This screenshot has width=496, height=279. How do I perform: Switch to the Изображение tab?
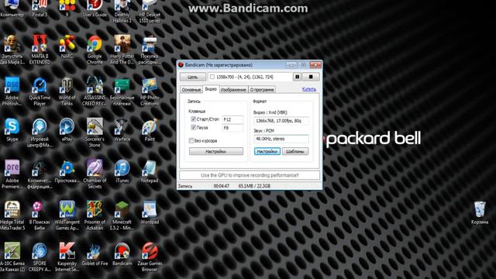(233, 90)
